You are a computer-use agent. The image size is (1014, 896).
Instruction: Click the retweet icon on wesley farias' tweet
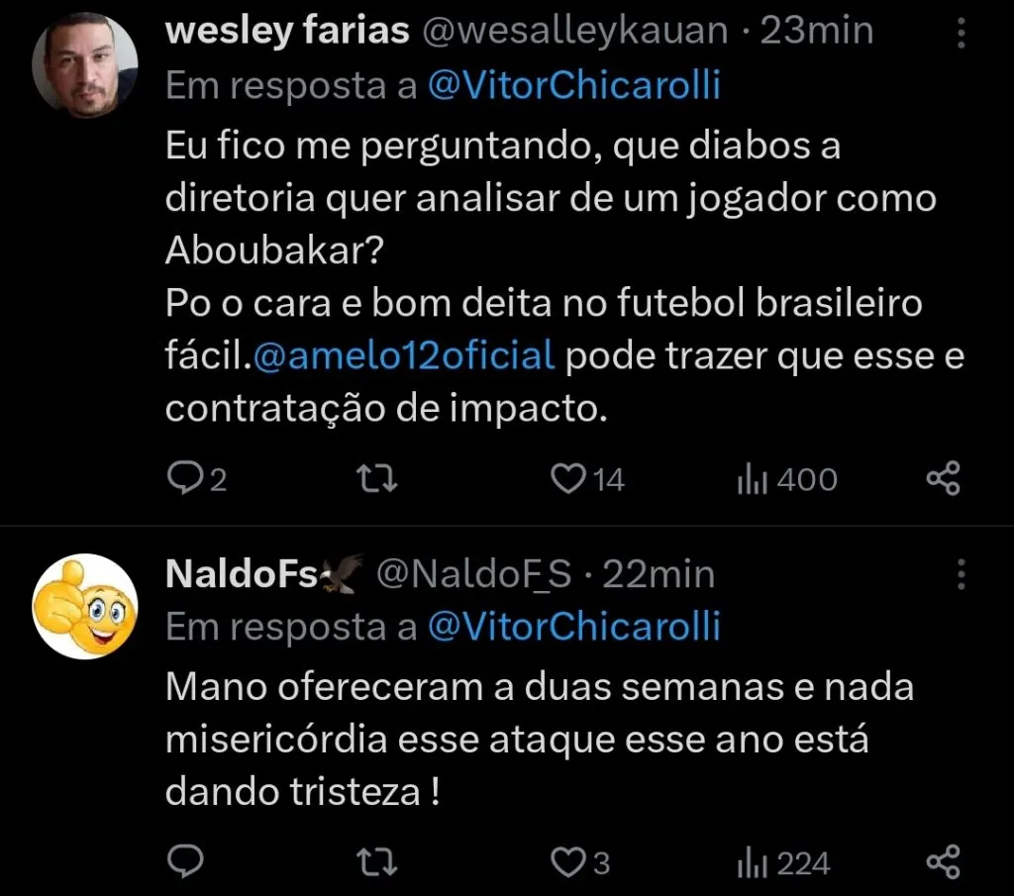(375, 479)
